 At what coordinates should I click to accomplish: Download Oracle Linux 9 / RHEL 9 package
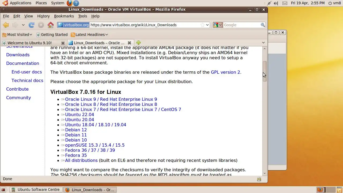(111, 99)
